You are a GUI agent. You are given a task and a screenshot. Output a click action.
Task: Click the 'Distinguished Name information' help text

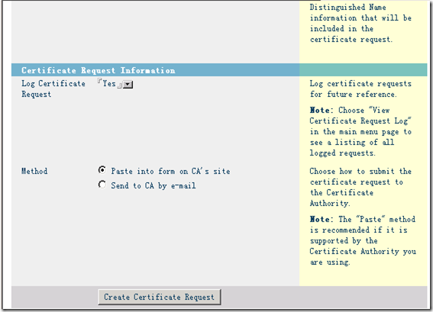(360, 23)
